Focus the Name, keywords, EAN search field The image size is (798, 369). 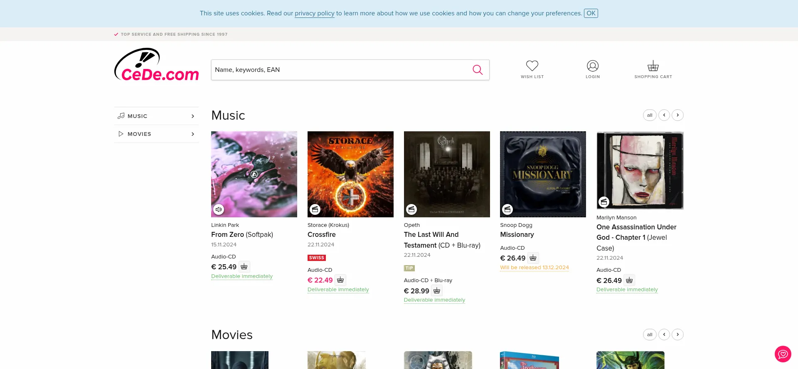coord(341,70)
